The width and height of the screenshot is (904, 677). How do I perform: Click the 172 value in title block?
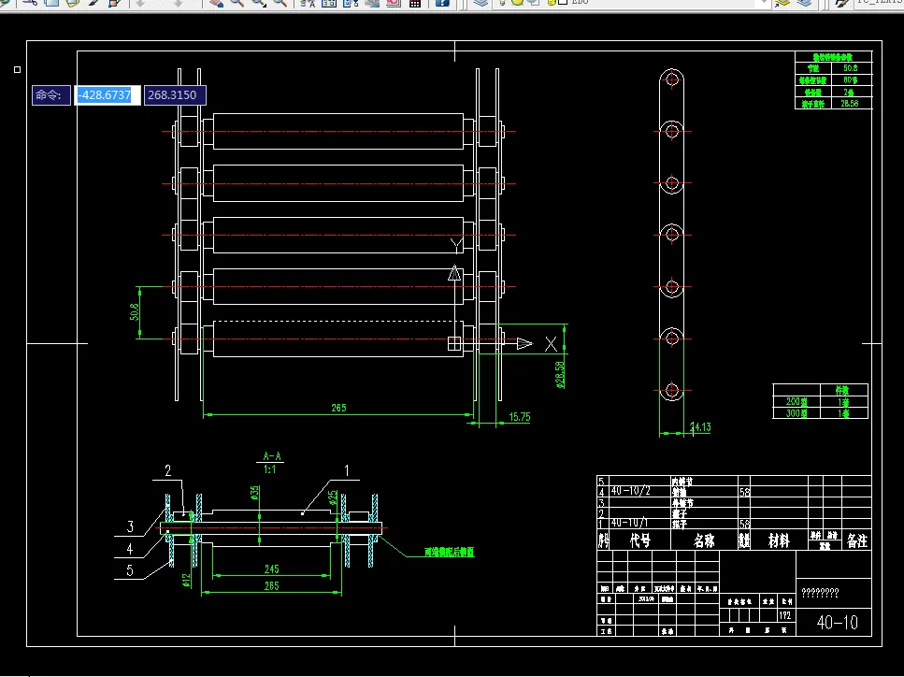click(x=785, y=616)
